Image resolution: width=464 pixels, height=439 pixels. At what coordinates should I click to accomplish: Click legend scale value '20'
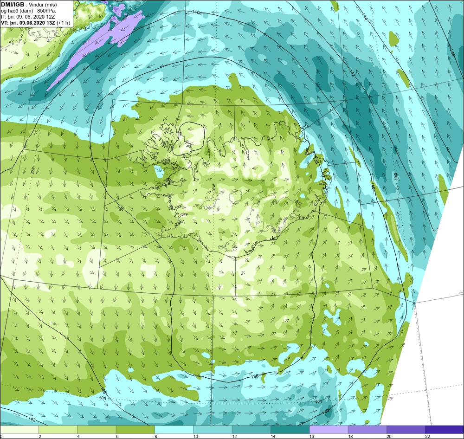click(x=389, y=436)
